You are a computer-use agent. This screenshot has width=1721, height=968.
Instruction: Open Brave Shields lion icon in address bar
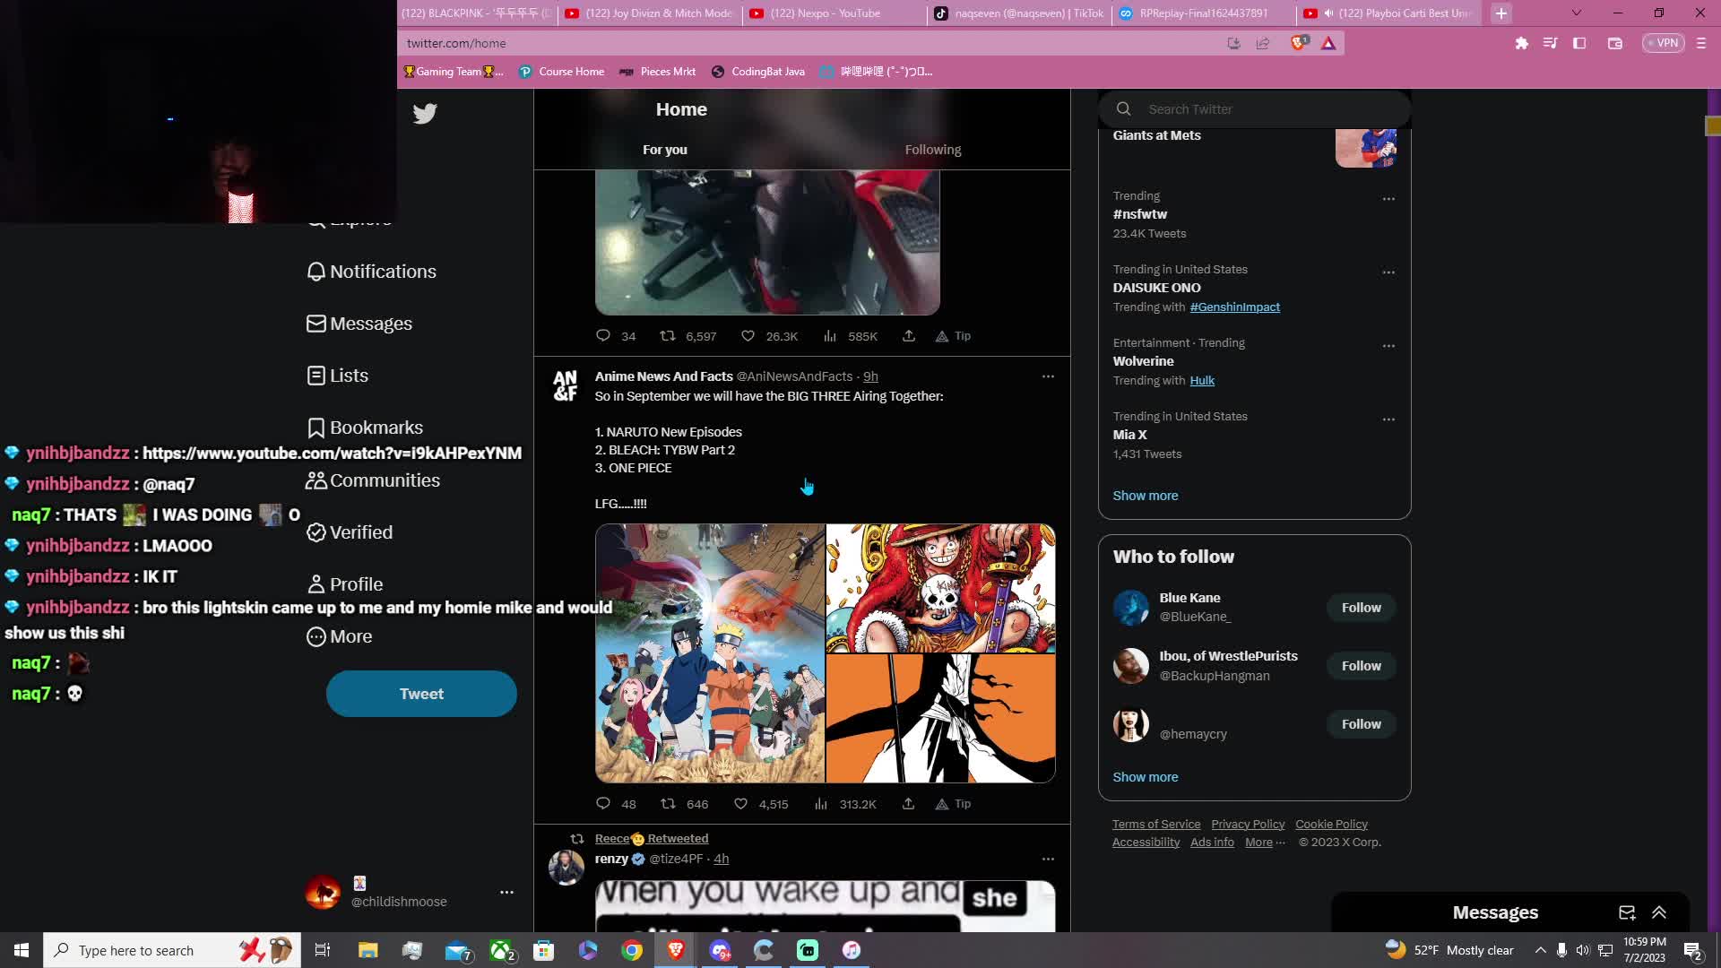click(x=1298, y=43)
